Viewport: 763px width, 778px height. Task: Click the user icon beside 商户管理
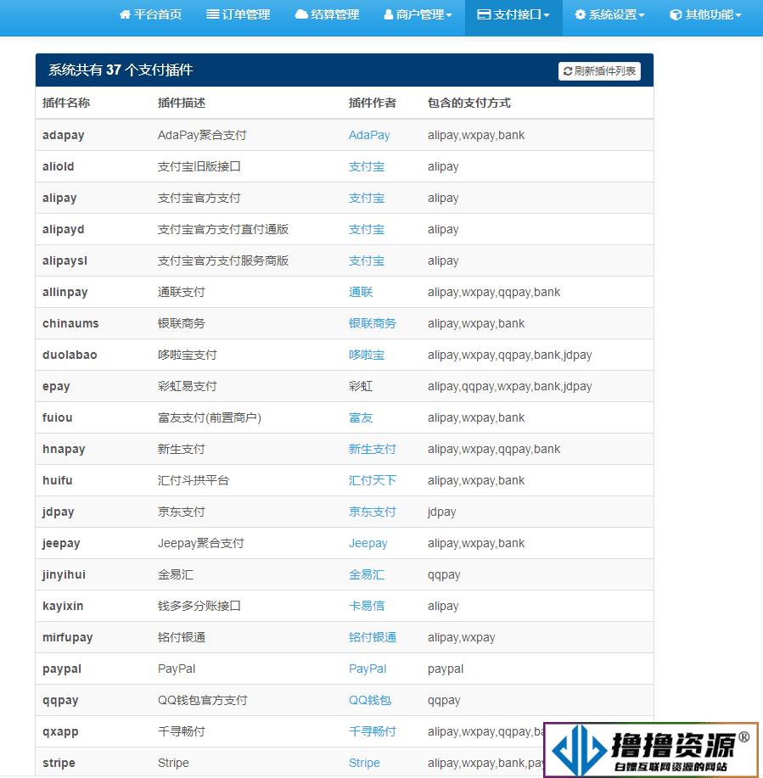pos(389,14)
